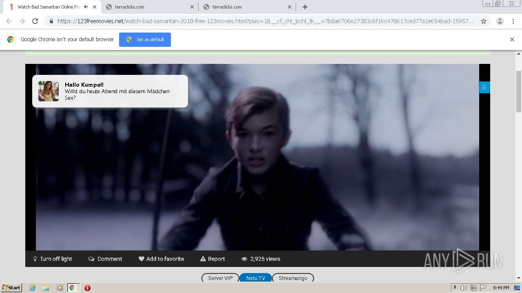Open the red Opera taskbar icon
This screenshot has height=293, width=522.
(x=87, y=288)
